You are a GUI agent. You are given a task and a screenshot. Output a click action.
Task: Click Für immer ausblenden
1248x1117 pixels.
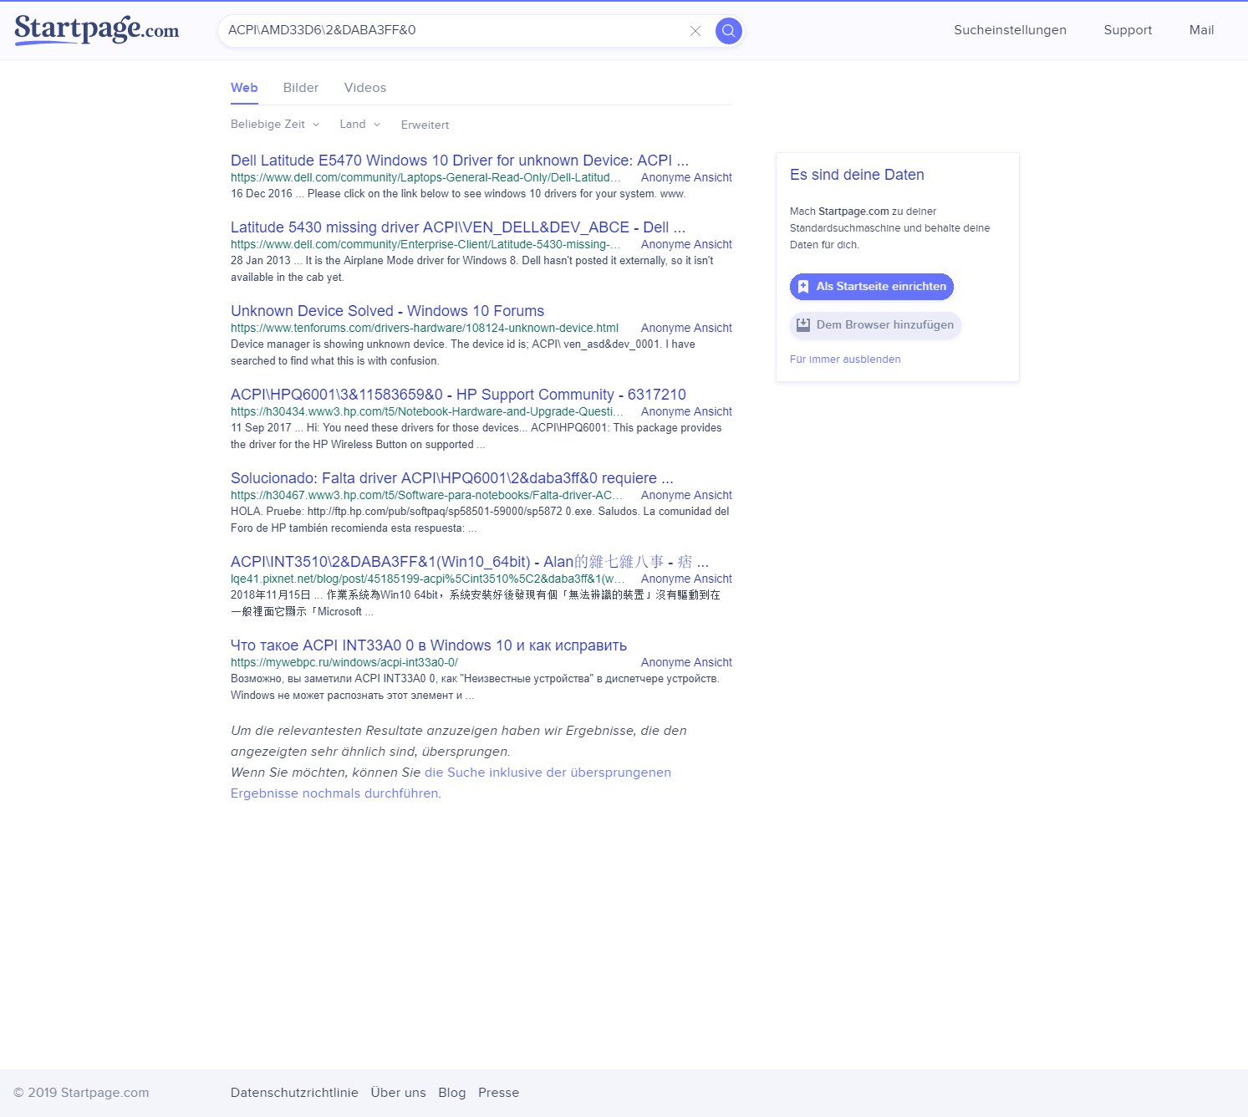point(845,360)
